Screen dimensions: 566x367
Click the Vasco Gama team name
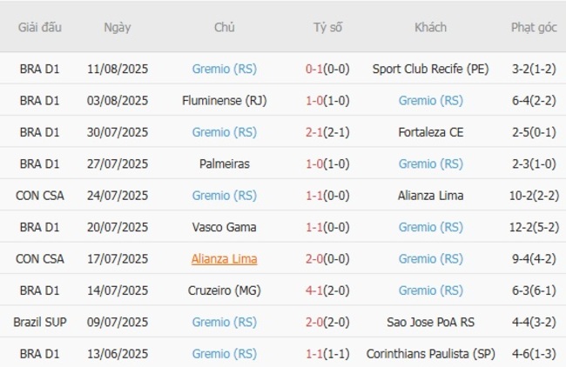pos(224,227)
